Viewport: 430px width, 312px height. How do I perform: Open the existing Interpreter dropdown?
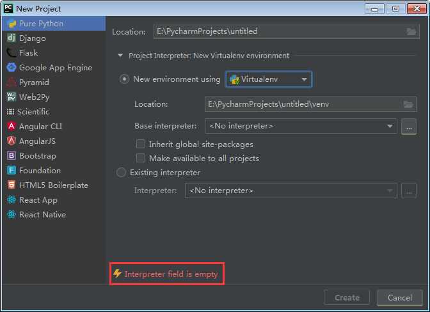[291, 191]
